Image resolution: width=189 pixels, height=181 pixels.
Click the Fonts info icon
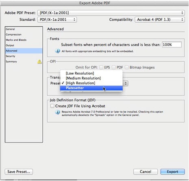(57, 51)
